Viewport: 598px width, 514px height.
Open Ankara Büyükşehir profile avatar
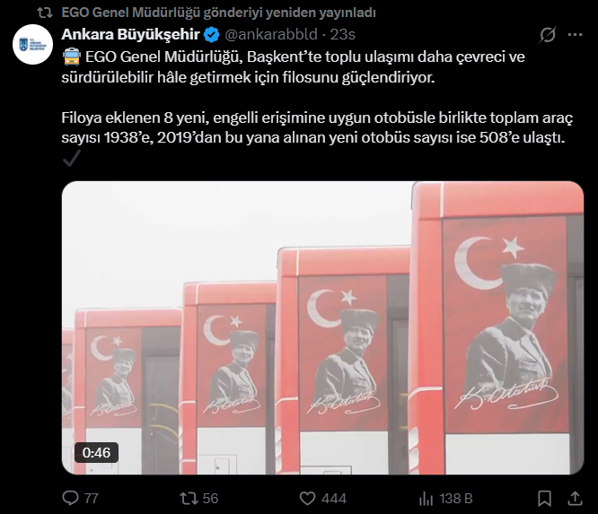32,44
